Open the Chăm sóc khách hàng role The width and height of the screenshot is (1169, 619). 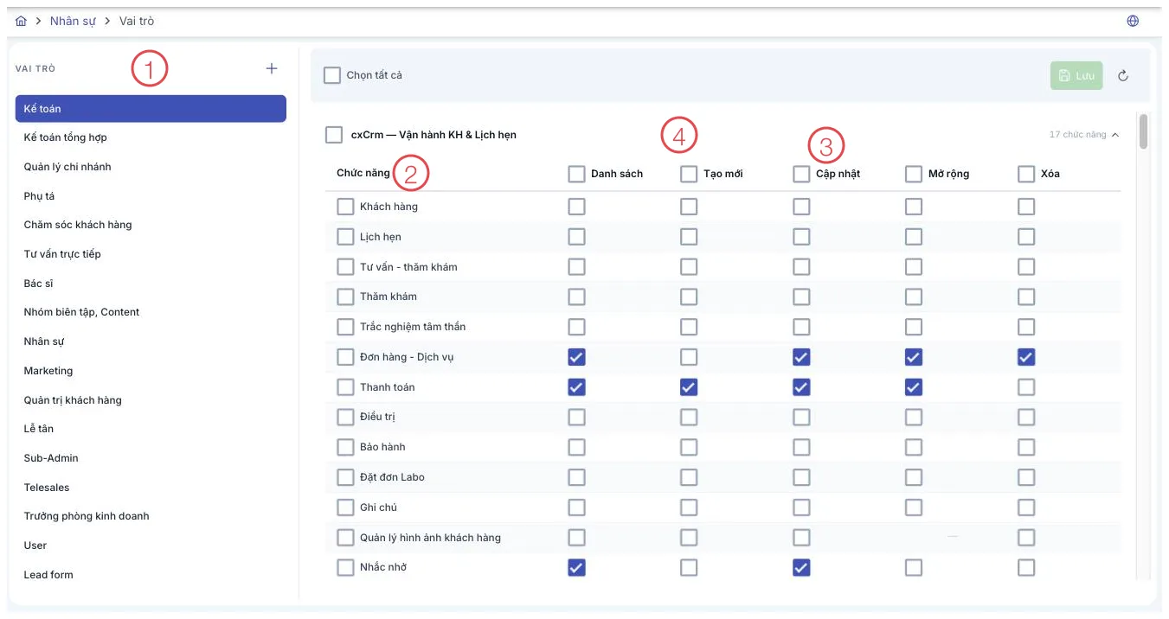click(x=151, y=225)
